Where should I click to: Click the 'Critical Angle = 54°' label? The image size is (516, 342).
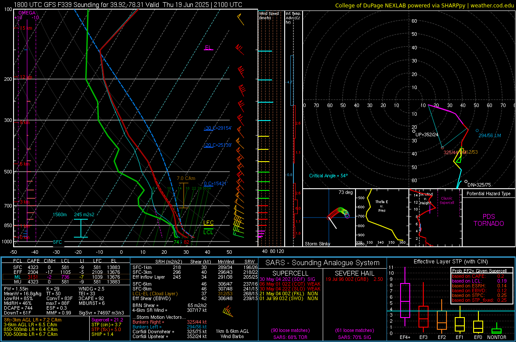coord(328,176)
